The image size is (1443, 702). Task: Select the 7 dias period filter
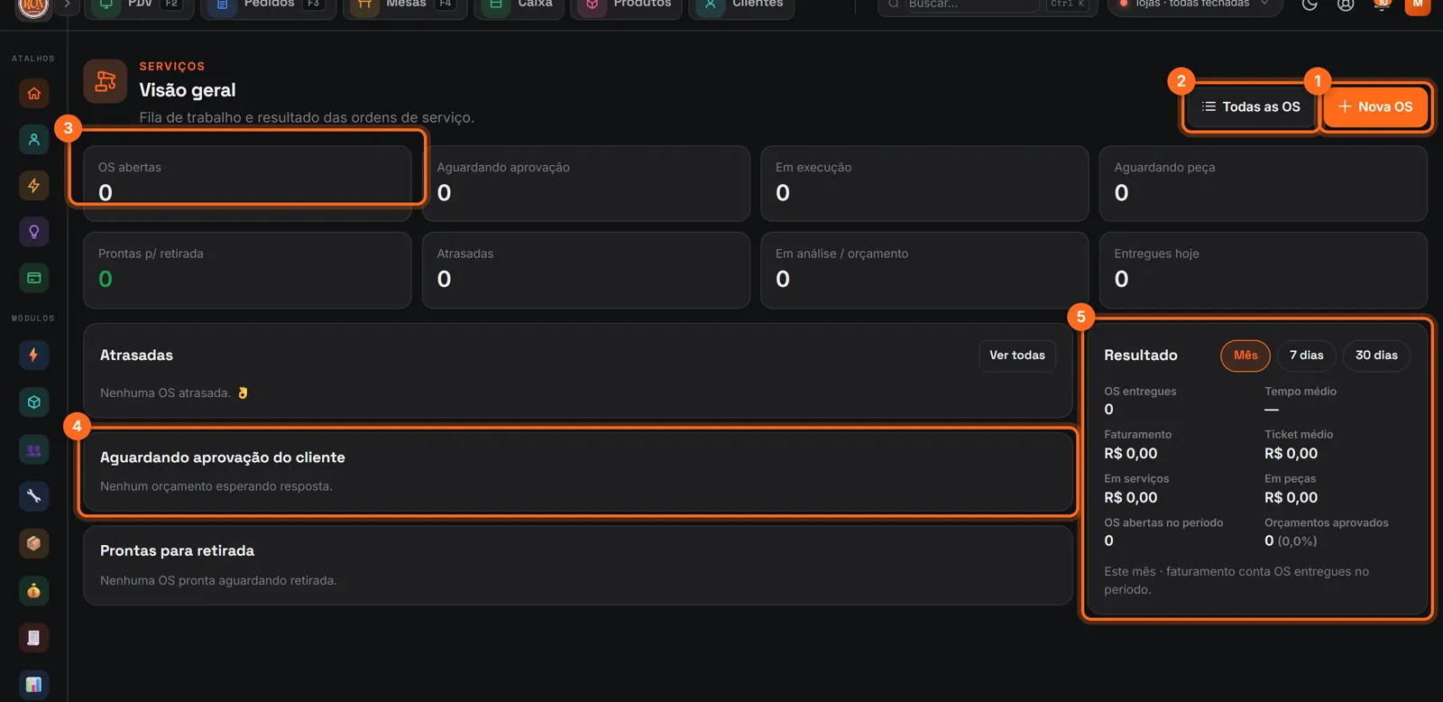click(x=1306, y=356)
